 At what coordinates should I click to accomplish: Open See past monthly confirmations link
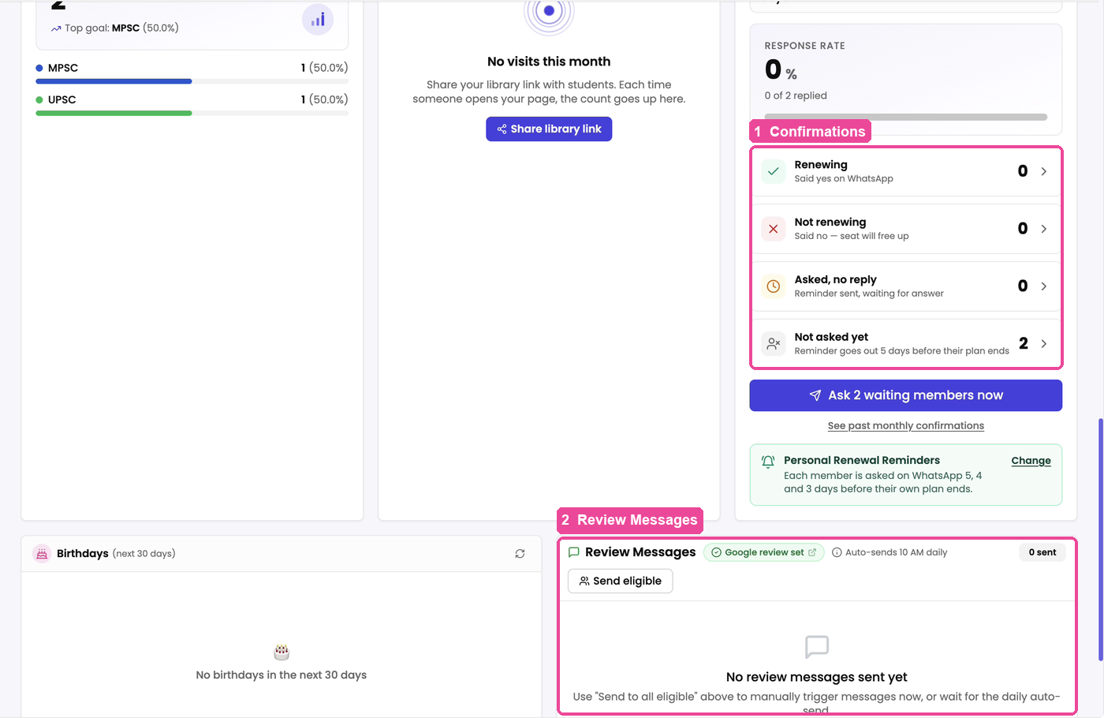905,425
